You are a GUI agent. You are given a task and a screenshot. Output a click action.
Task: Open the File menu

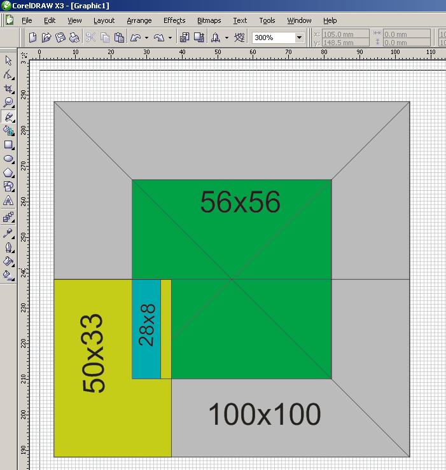click(x=27, y=20)
